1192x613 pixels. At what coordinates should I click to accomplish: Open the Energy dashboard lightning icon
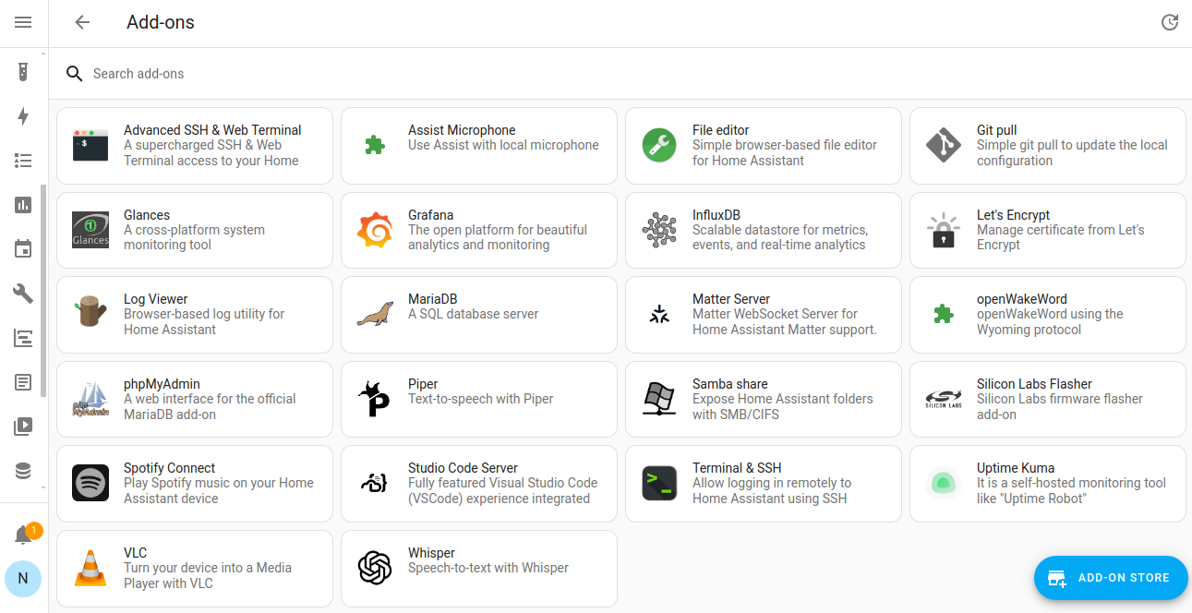click(23, 116)
